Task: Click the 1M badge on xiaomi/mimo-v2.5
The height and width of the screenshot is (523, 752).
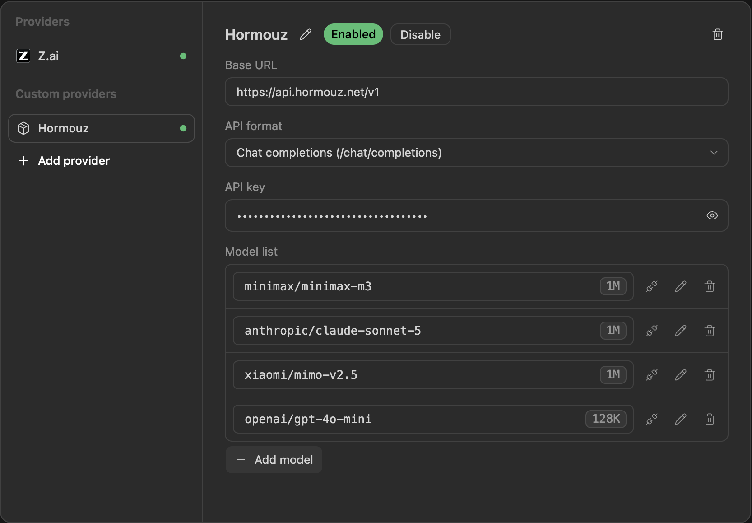Action: click(x=613, y=375)
